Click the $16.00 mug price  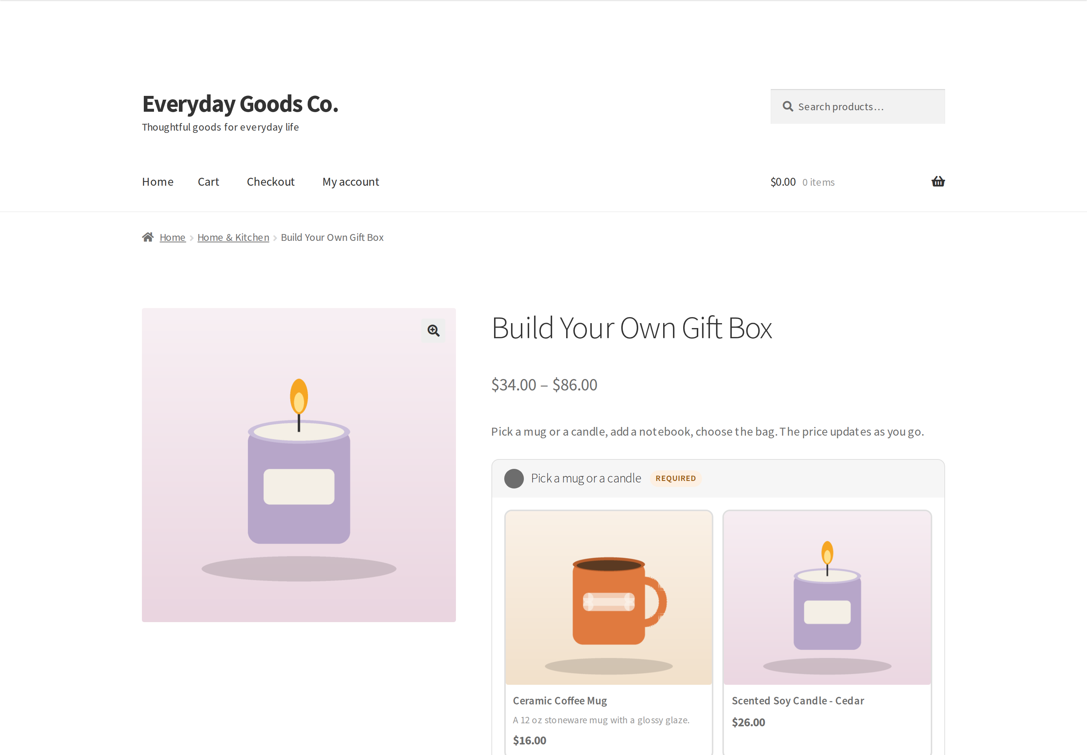(x=529, y=740)
